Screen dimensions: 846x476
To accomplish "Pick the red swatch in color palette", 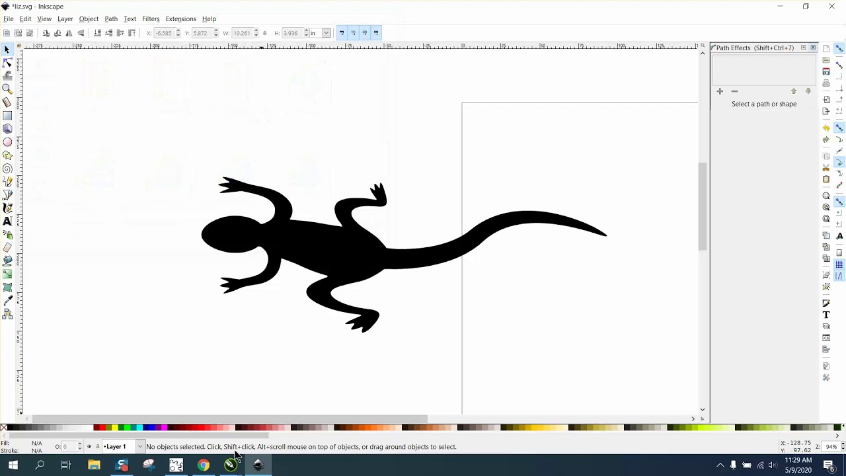I will click(102, 428).
